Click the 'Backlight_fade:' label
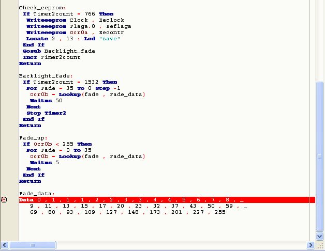The width and height of the screenshot is (325, 251). [46, 76]
